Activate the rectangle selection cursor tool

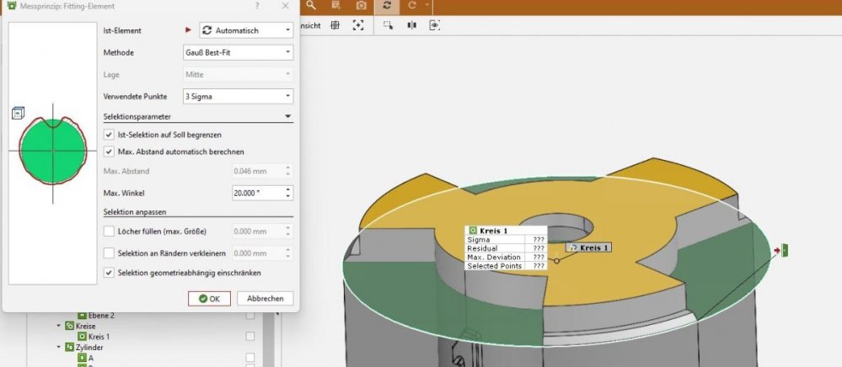[389, 25]
